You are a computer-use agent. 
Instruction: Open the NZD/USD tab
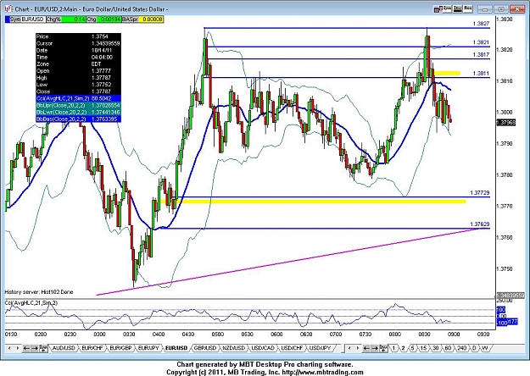(x=234, y=348)
